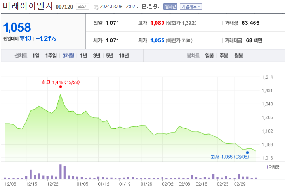
Task: Click the 2024.03.08 12:02 timestamp
Action: pos(118,7)
